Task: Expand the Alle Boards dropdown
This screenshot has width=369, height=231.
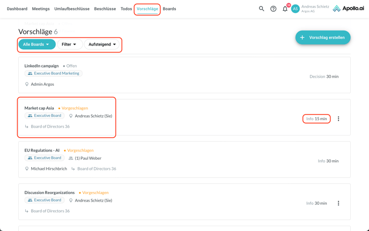Action: point(36,44)
